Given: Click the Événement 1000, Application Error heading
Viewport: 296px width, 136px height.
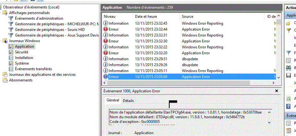Looking at the screenshot, I should 132,91.
